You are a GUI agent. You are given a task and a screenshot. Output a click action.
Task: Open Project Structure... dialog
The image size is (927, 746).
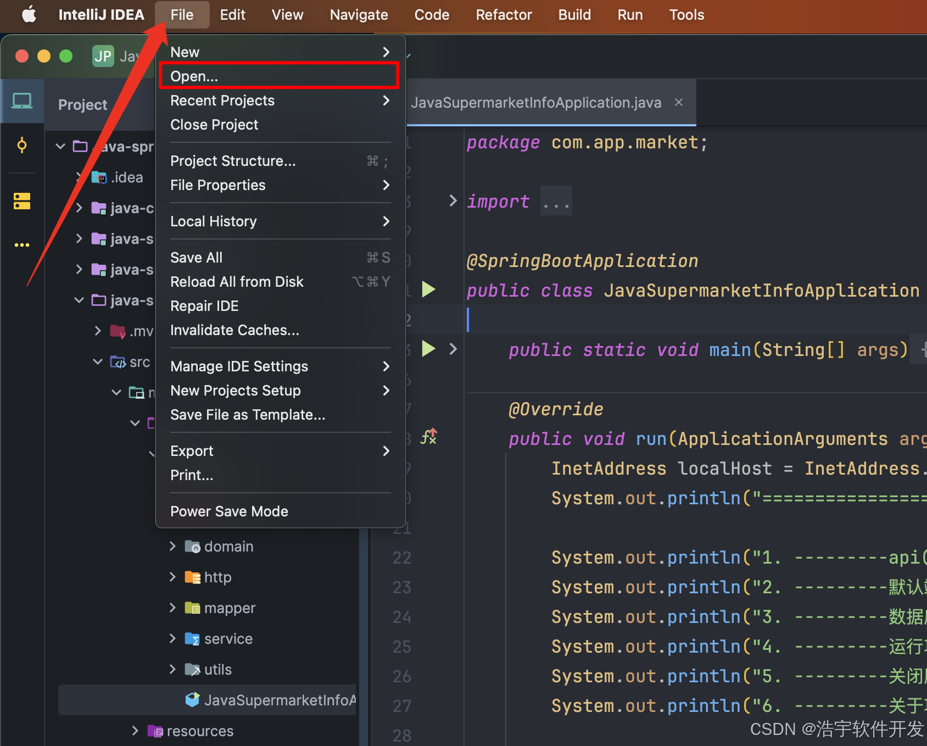coord(281,161)
